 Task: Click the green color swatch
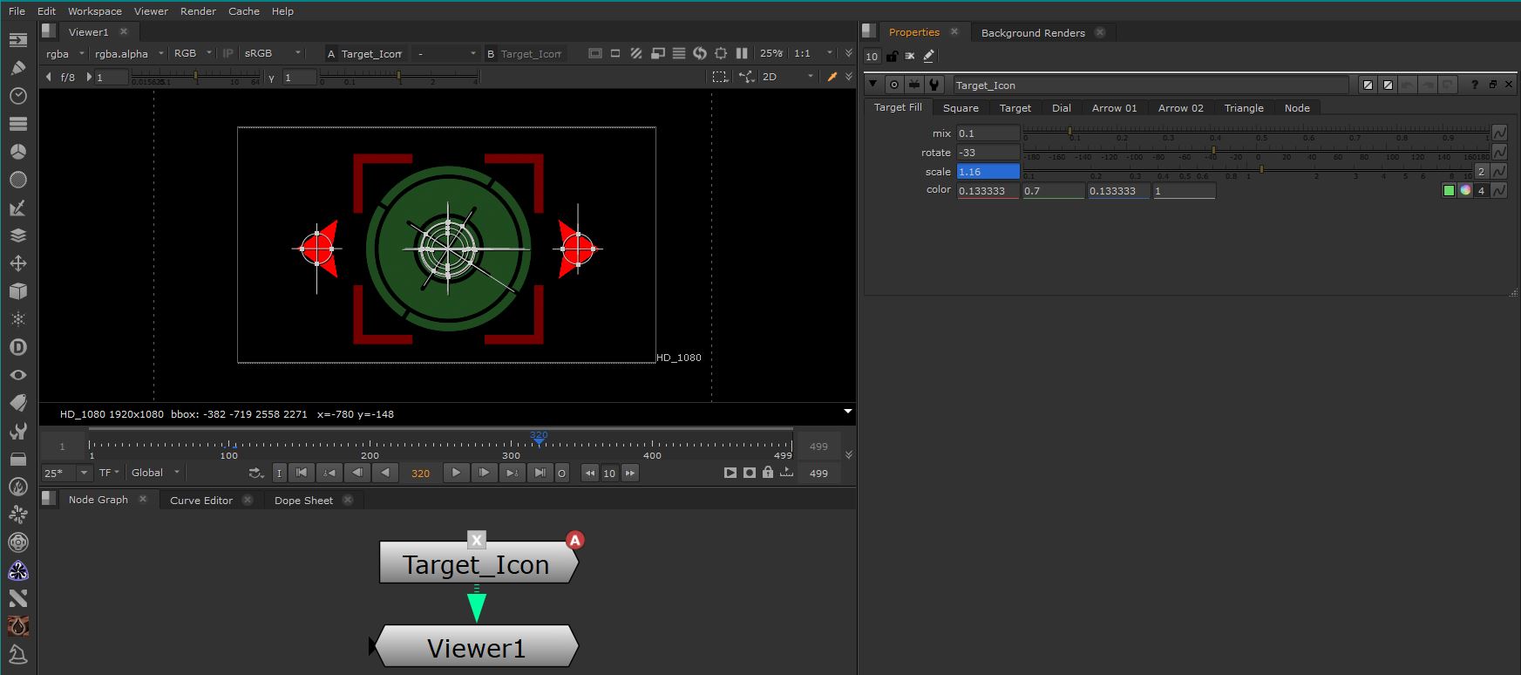tap(1449, 191)
